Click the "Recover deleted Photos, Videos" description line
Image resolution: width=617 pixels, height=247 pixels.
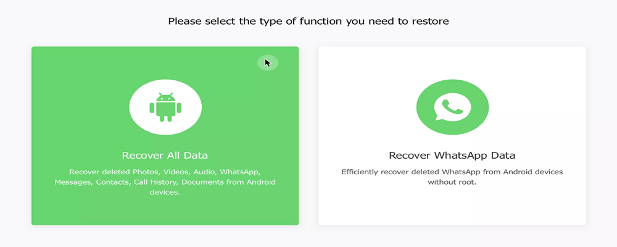pos(165,172)
